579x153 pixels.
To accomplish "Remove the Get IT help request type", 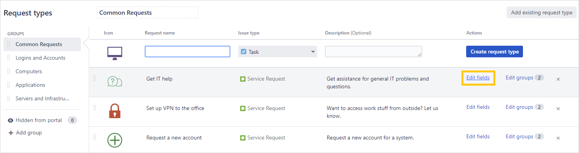I will coord(558,79).
